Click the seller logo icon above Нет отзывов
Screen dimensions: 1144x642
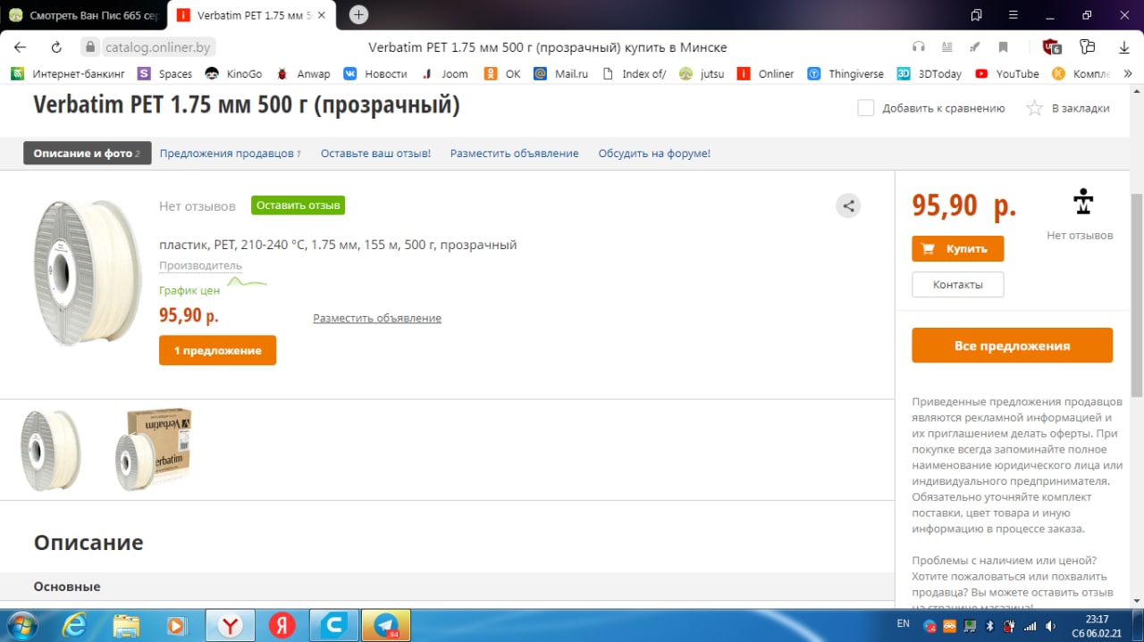pos(1082,202)
